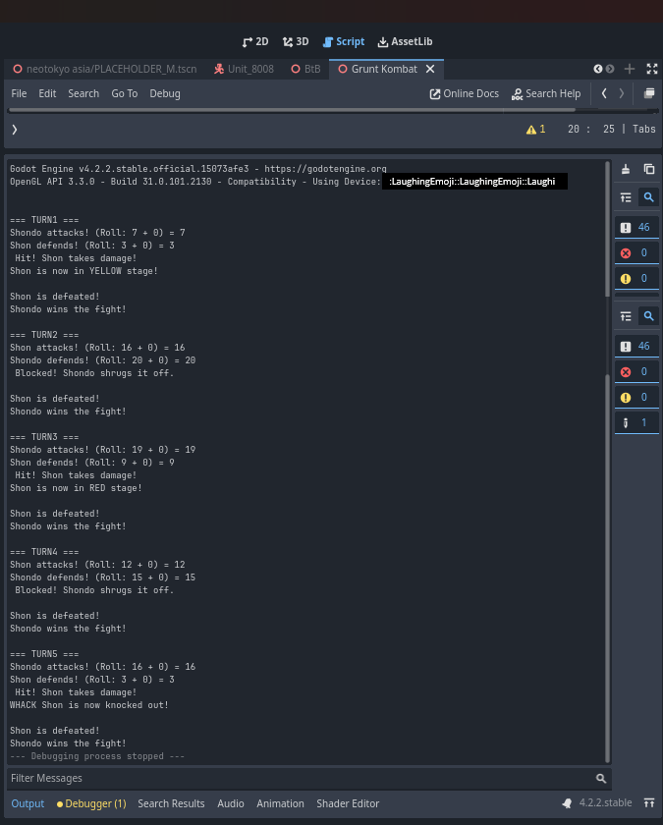
Task: Click the https://godotengine.org text in output
Action: coord(325,169)
